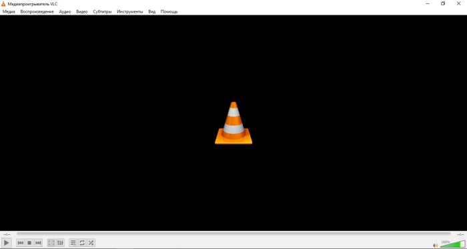
Task: Open the Видео menu
Action: (81, 11)
